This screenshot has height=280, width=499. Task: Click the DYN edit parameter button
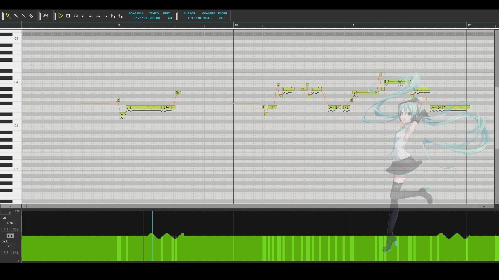click(10, 223)
